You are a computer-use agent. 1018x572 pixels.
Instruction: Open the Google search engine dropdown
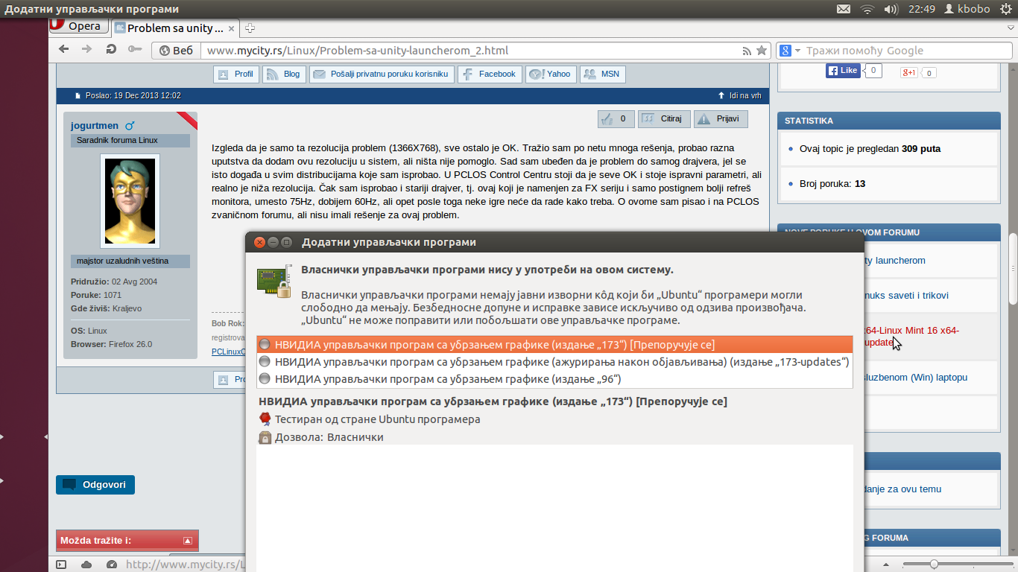788,51
